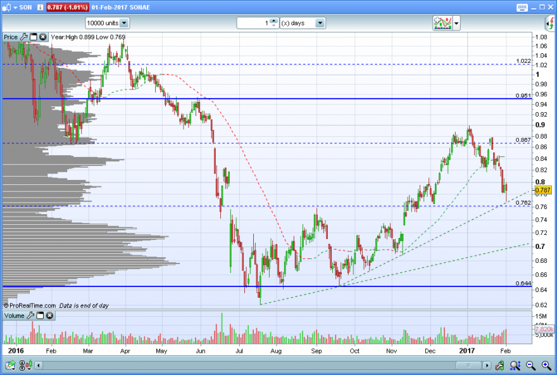Click the 15M value on volume axis
The image size is (557, 375).
coord(541,316)
